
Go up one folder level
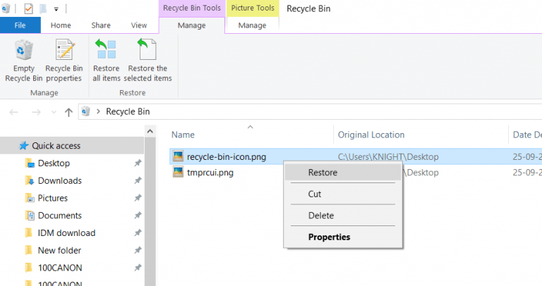(x=68, y=112)
